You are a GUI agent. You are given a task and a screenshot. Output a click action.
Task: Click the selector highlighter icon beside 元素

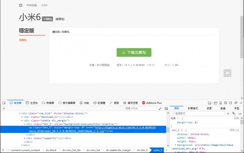(178, 118)
